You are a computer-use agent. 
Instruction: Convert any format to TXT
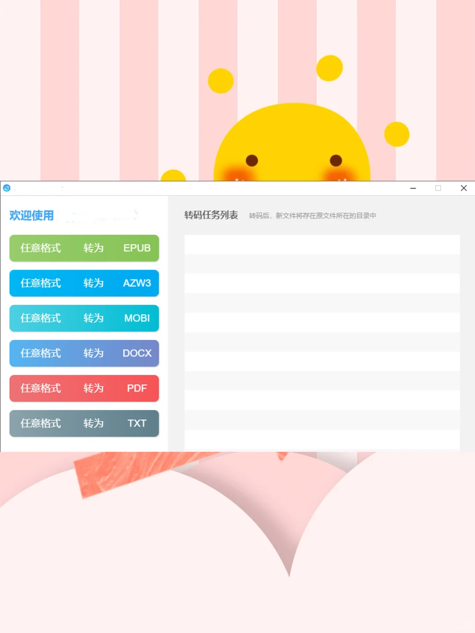[84, 423]
